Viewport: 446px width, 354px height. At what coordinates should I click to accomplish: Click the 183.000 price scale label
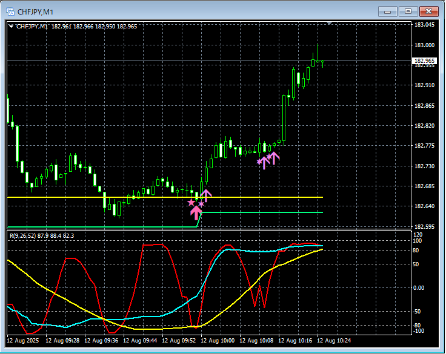click(424, 45)
